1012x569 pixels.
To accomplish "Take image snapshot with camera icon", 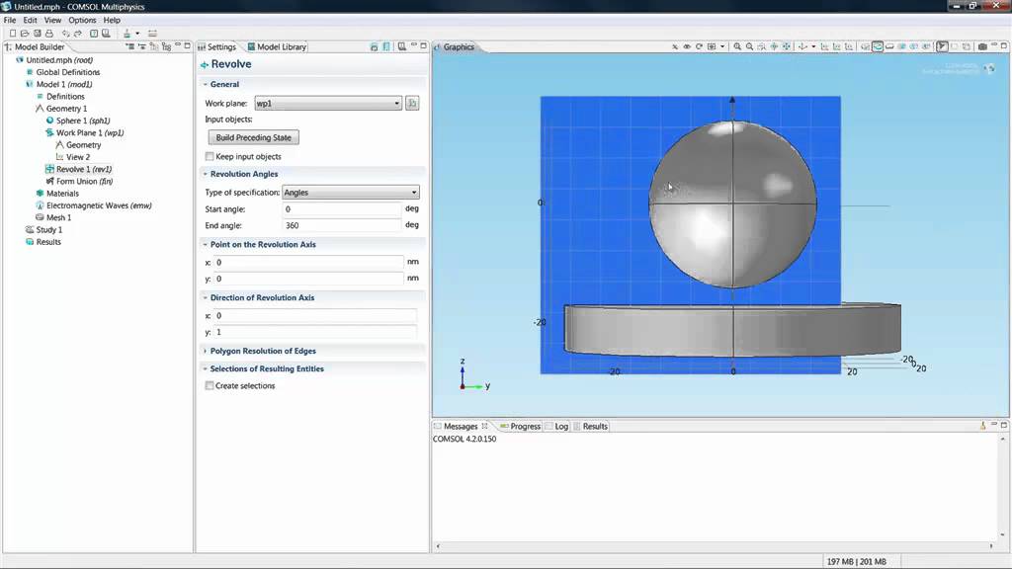I will [982, 46].
